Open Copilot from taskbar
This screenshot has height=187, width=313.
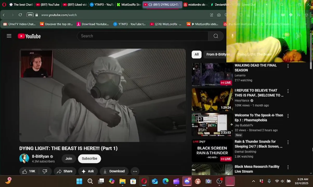tap(112, 181)
